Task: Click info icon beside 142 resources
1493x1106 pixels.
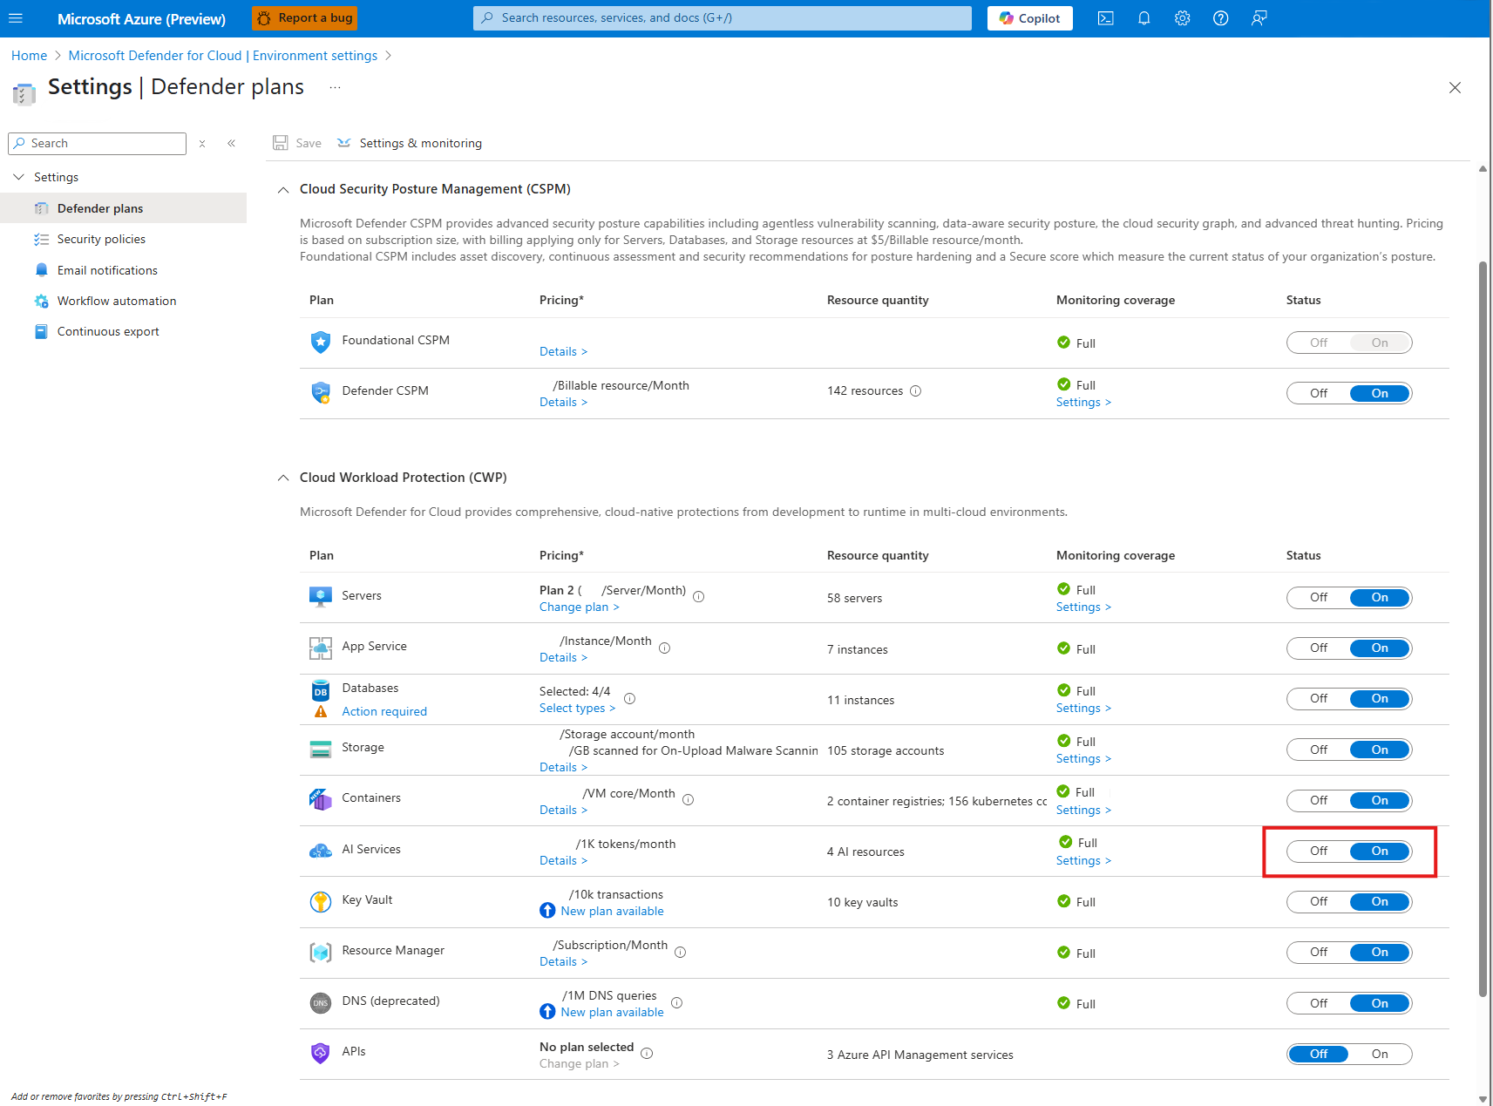Action: click(915, 390)
